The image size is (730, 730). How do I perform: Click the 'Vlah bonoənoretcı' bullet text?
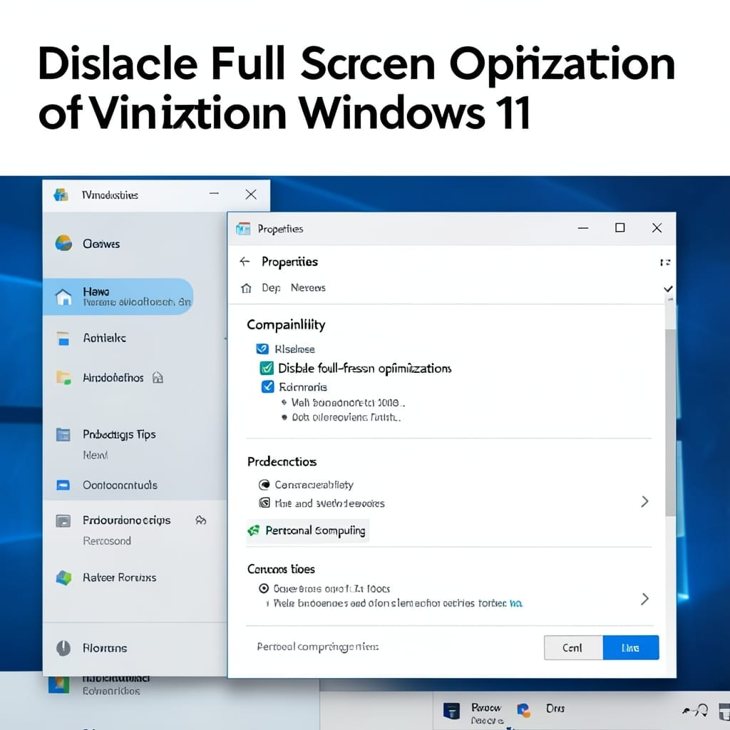pyautogui.click(x=348, y=402)
